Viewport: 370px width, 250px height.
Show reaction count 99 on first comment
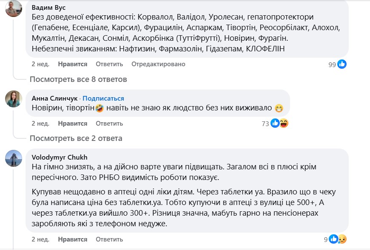point(332,65)
